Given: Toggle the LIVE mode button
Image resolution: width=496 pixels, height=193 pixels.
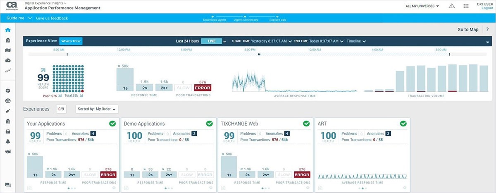Looking at the screenshot, I should (211, 41).
